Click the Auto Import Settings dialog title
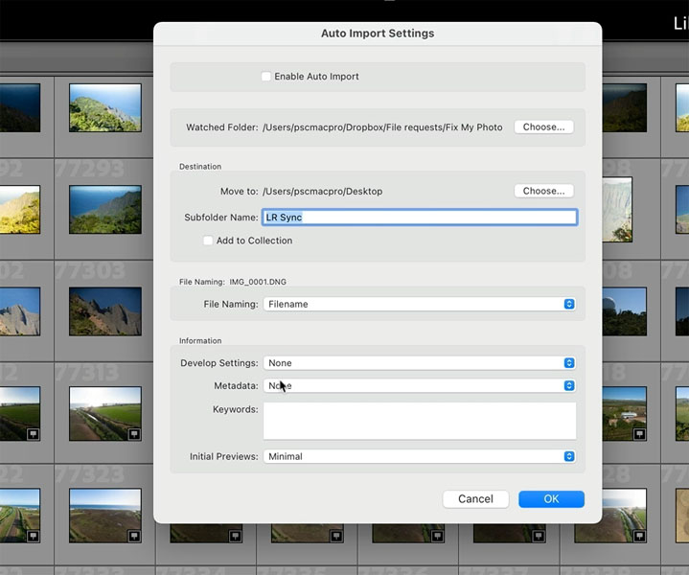Image resolution: width=689 pixels, height=575 pixels. coord(378,34)
